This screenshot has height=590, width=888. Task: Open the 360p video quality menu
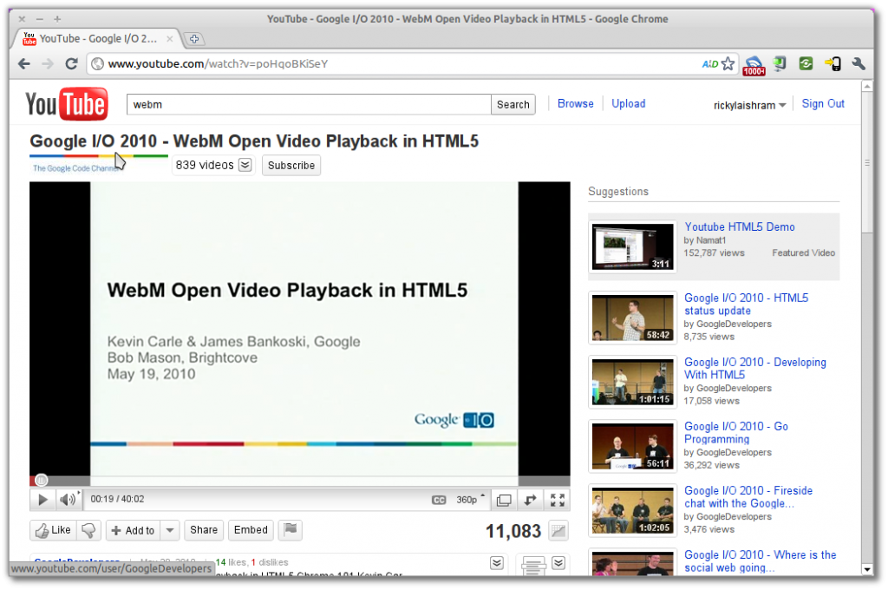[x=471, y=500]
